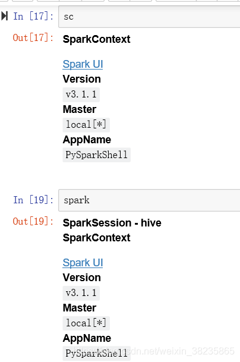This screenshot has width=240, height=362.
Task: Click the SparkContext heading in Out[19]
Action: (x=96, y=238)
